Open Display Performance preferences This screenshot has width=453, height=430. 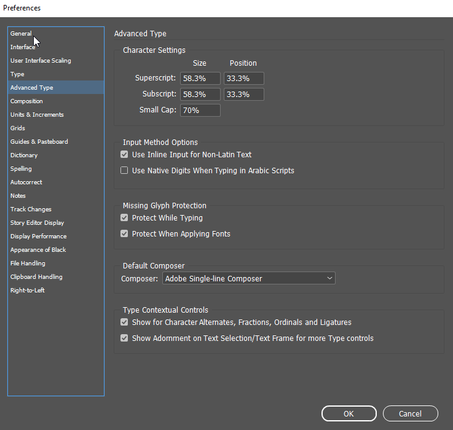coord(38,237)
